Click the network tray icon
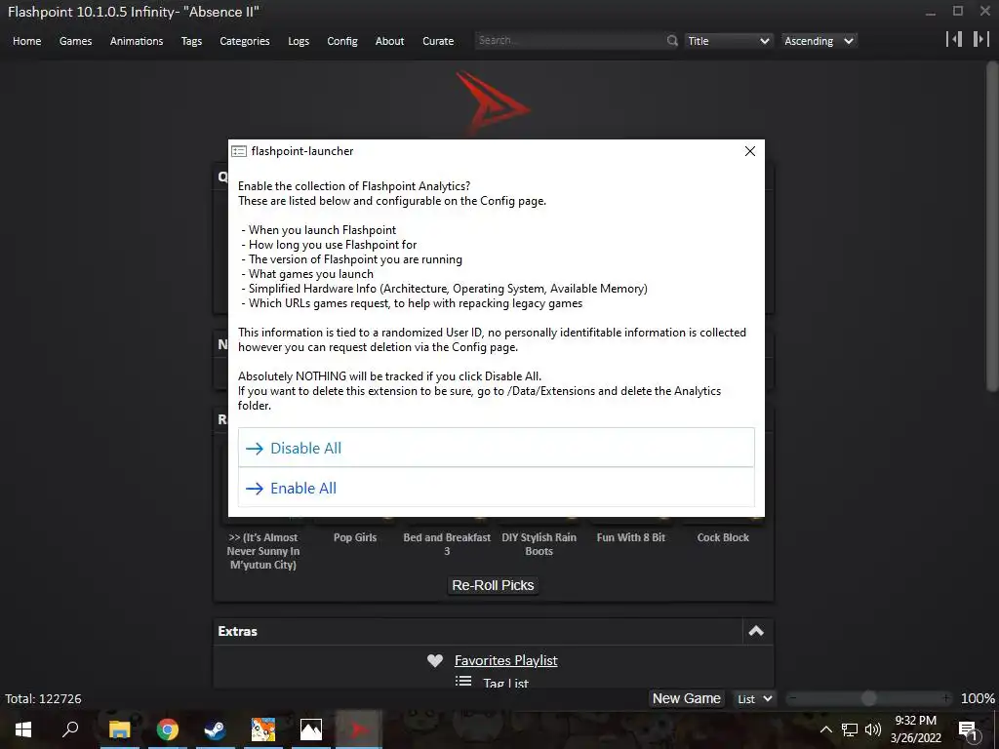 pos(850,729)
